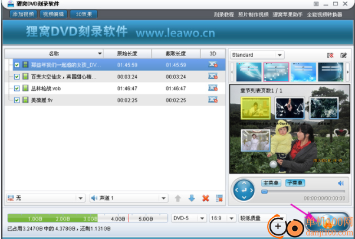The image size is (355, 239).
Task: Open the 较低质量 quality dropdown
Action: point(262,218)
